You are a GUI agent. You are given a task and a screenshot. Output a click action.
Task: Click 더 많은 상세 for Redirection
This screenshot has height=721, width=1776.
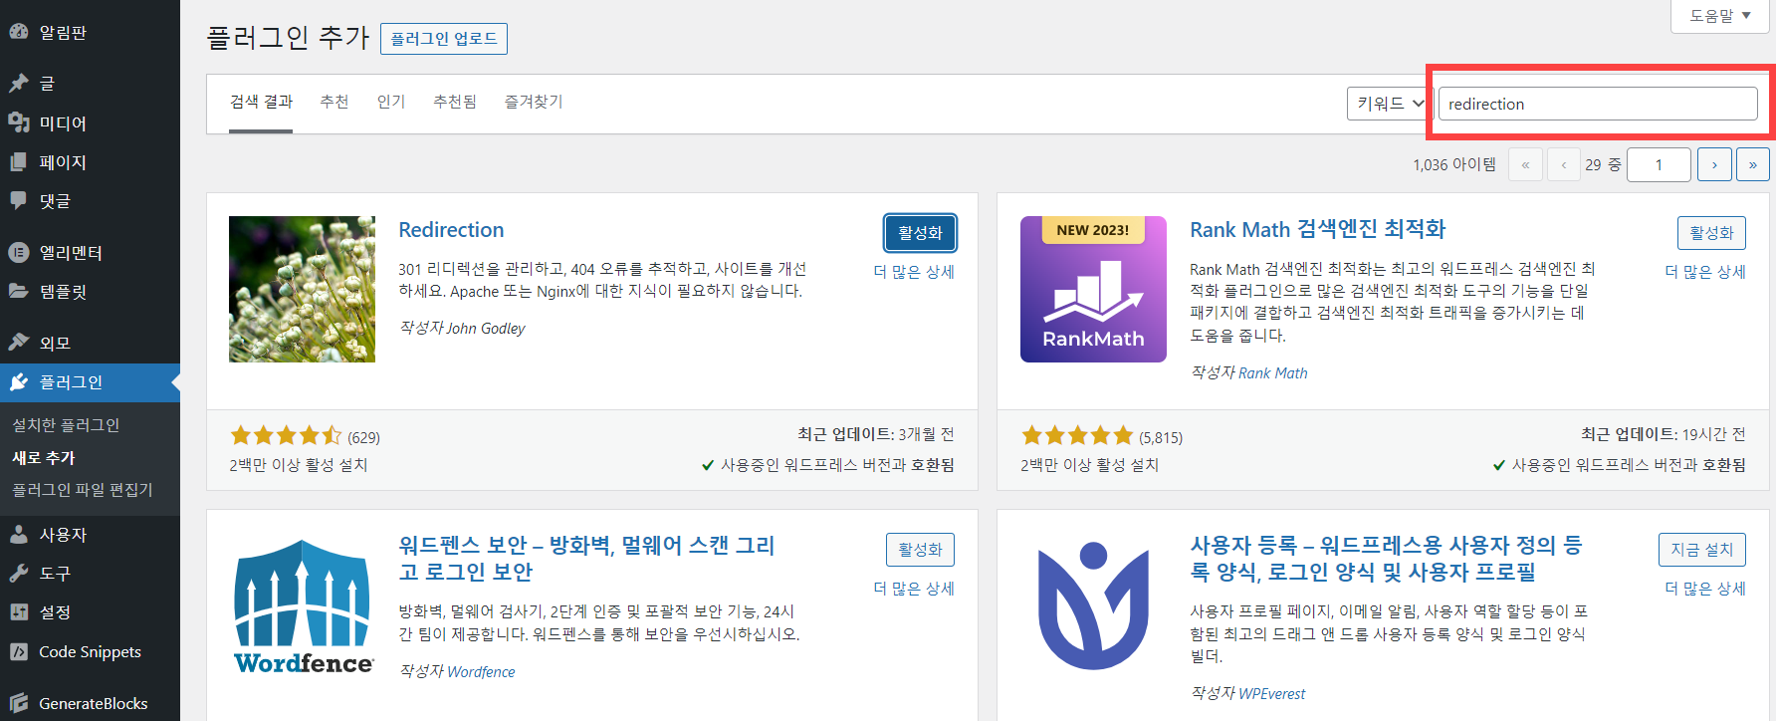point(914,272)
